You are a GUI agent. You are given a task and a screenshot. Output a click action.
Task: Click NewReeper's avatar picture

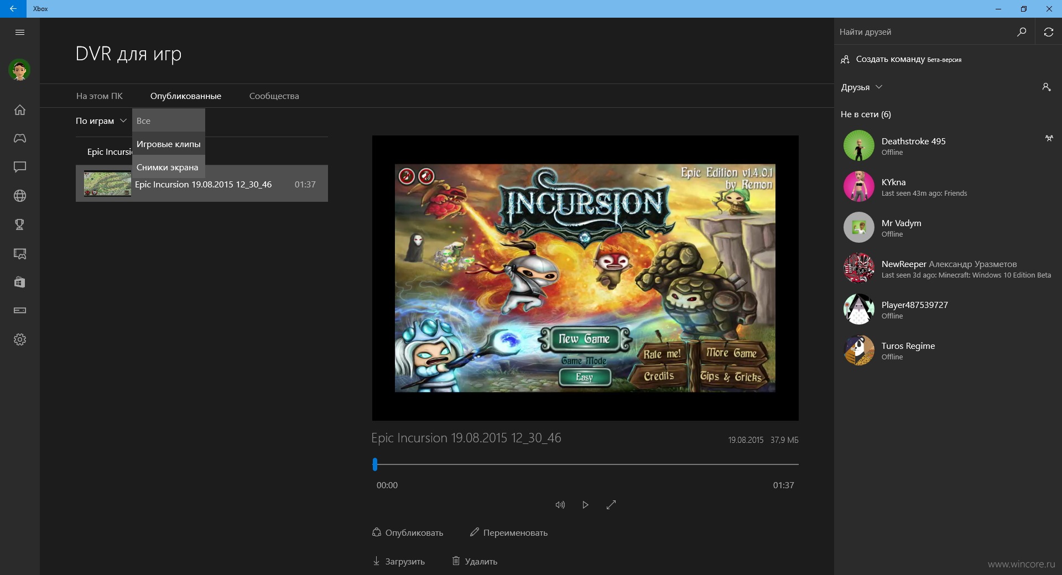click(858, 268)
